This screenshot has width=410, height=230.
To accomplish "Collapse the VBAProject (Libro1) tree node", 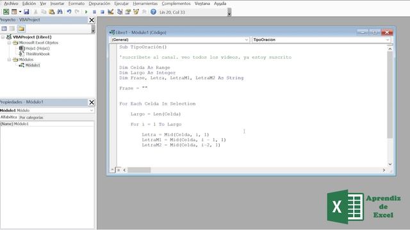I will 3,37.
